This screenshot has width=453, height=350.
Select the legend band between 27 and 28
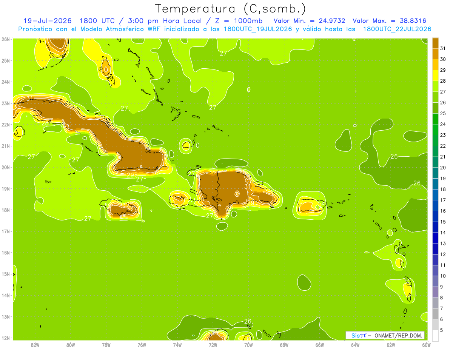pos(436,86)
